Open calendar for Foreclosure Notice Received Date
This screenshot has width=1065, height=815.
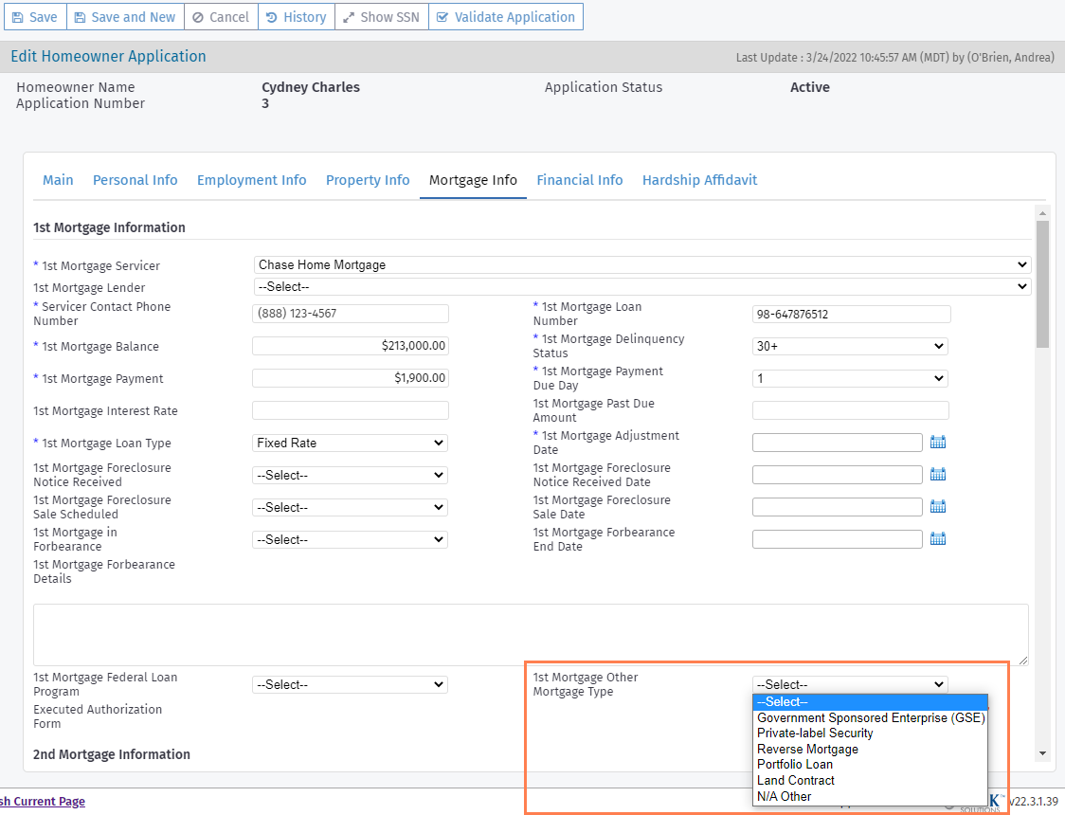(938, 475)
